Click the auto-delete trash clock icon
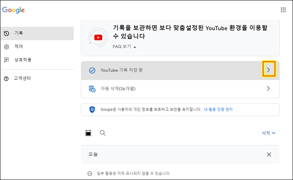The height and width of the screenshot is (180, 293). [x=92, y=89]
